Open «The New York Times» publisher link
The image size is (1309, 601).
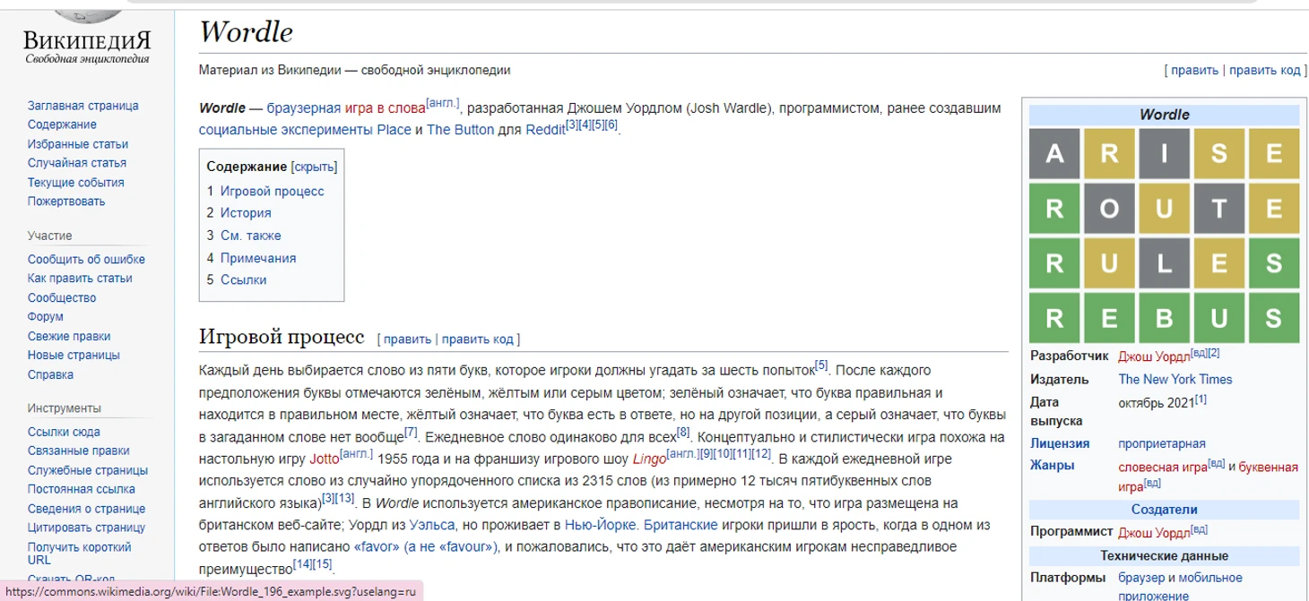point(1175,380)
